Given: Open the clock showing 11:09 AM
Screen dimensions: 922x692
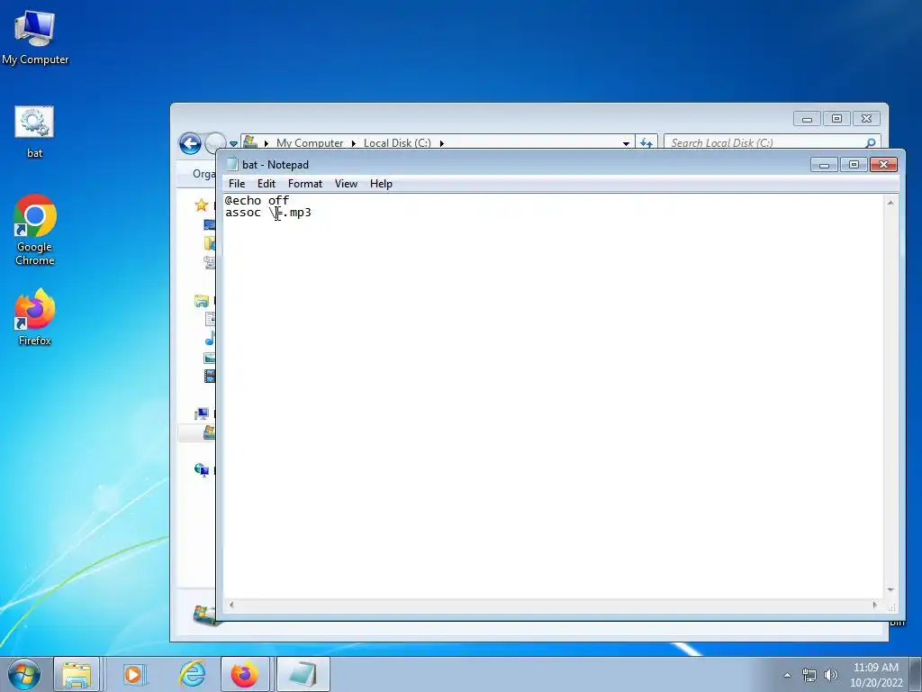Looking at the screenshot, I should 875,675.
